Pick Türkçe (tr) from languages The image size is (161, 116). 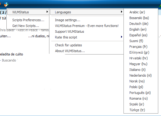141,110
